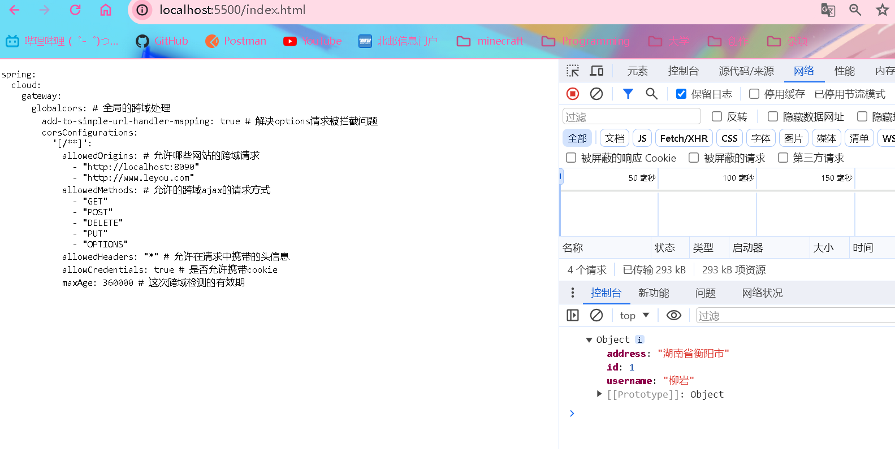Expand the minecraft bookmark folder

coord(490,41)
